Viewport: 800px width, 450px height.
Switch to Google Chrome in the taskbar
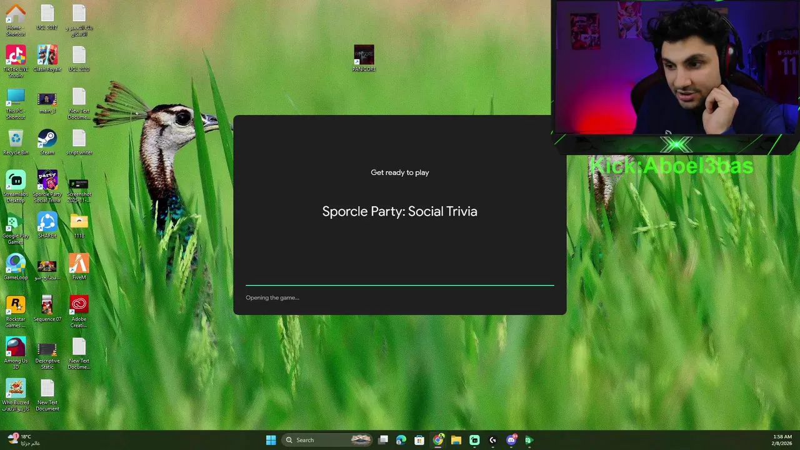(438, 440)
